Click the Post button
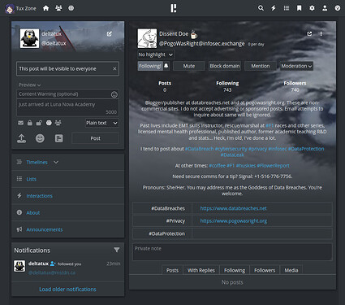The image size is (345, 305). click(x=95, y=138)
